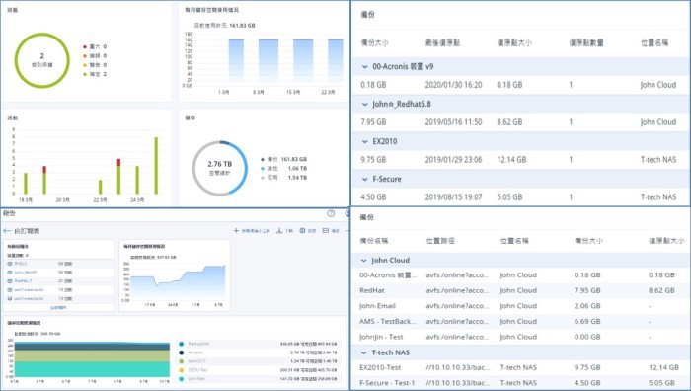This screenshot has height=391, width=691.
Task: Click the tallest green bar in activity chart
Action: click(x=156, y=166)
